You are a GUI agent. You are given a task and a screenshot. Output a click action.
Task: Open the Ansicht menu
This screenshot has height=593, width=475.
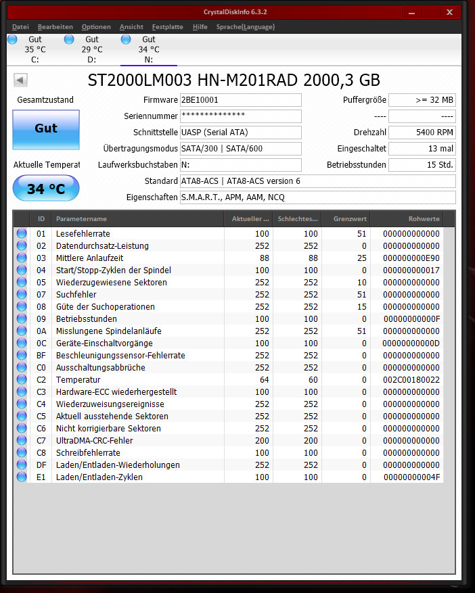click(x=131, y=27)
